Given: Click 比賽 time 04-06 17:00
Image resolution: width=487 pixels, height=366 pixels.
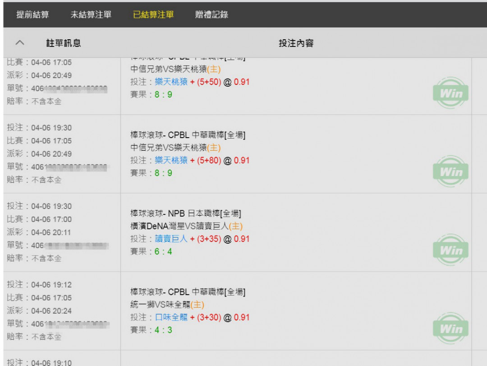Looking at the screenshot, I should [x=51, y=219].
